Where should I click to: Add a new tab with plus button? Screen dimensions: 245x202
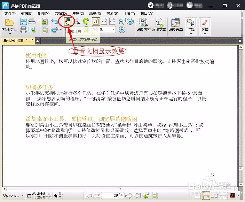tap(37, 41)
